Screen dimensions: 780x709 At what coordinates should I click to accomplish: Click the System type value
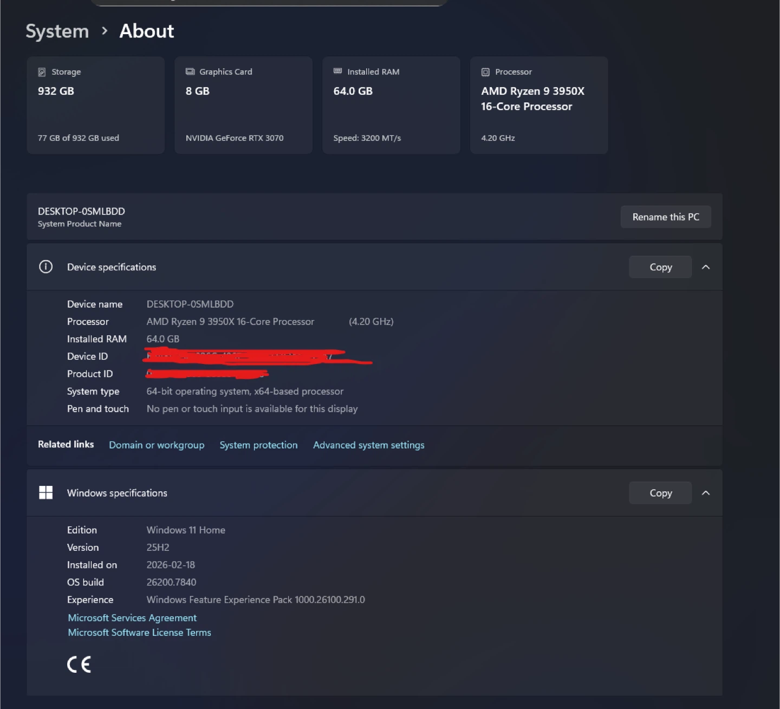(245, 391)
